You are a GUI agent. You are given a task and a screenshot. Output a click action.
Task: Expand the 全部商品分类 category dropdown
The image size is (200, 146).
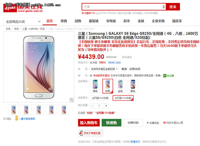[x=23, y=22]
